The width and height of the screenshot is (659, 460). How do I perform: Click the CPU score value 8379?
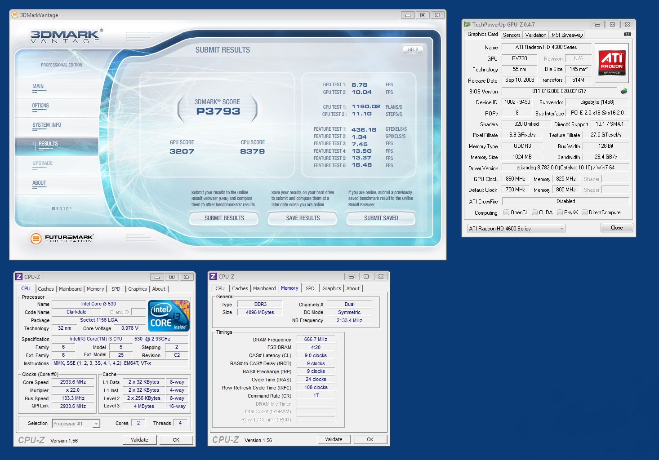pos(252,151)
